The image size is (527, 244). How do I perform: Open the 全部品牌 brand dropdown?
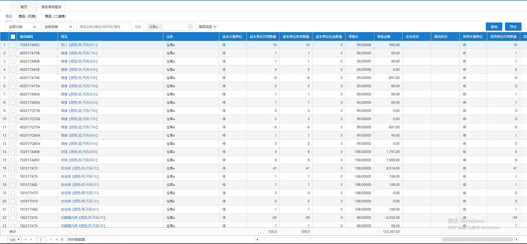point(58,27)
